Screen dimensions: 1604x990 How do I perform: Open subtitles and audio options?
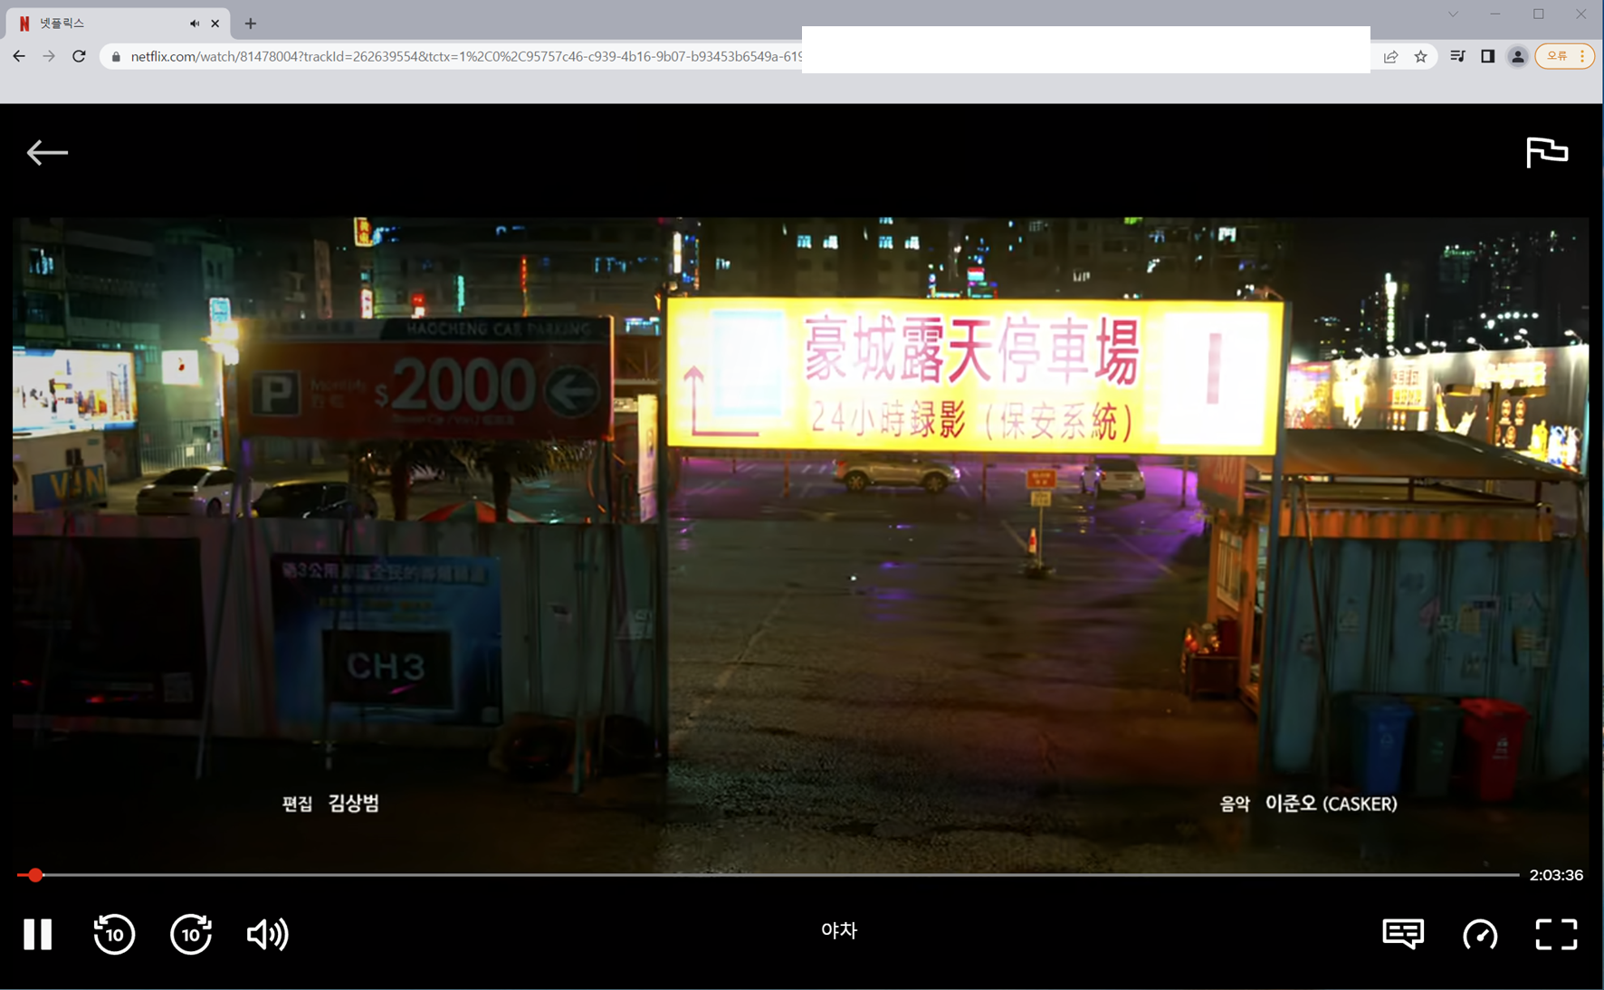(1403, 934)
